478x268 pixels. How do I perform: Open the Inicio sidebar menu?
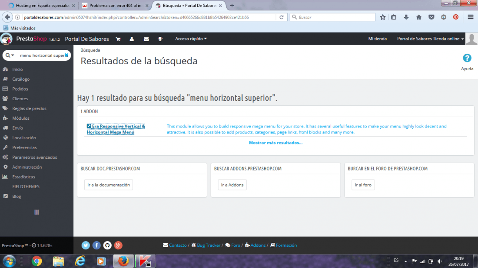[x=17, y=69]
